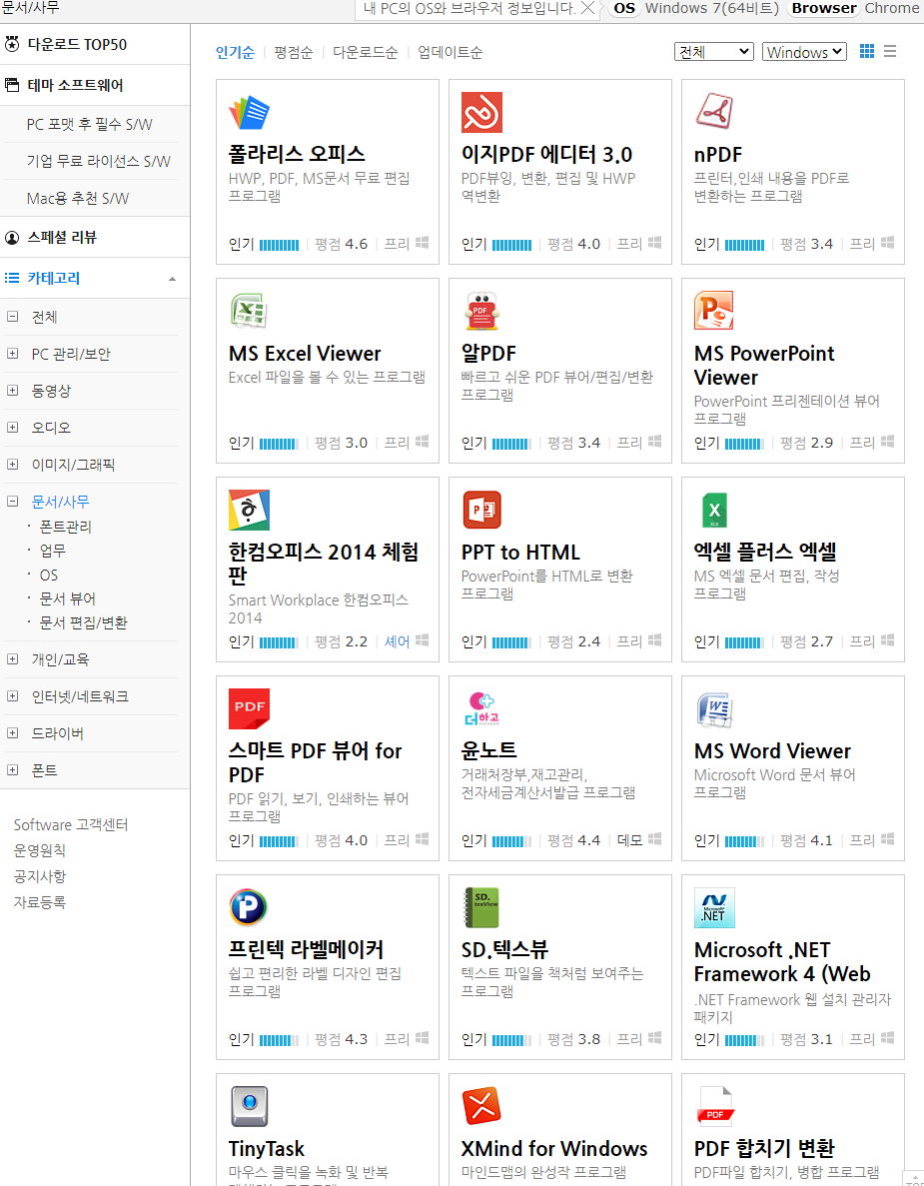Click the Microsoft .NET Framework icon

pyautogui.click(x=714, y=907)
